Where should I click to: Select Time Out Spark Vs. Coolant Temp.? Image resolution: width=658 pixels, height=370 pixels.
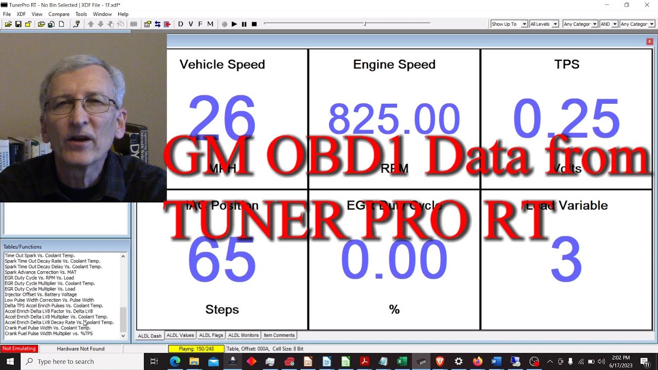pos(40,255)
